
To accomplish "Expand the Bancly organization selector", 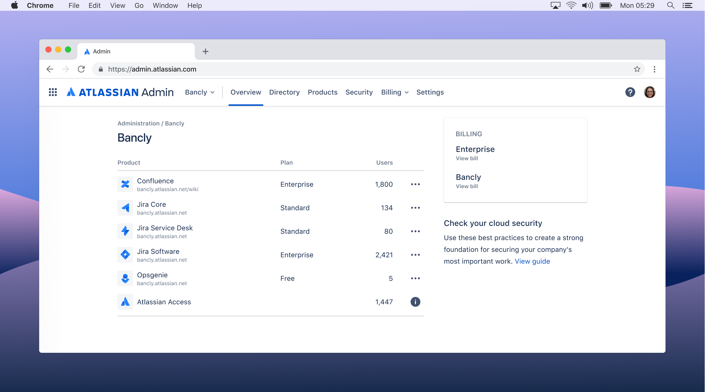I will pos(200,92).
